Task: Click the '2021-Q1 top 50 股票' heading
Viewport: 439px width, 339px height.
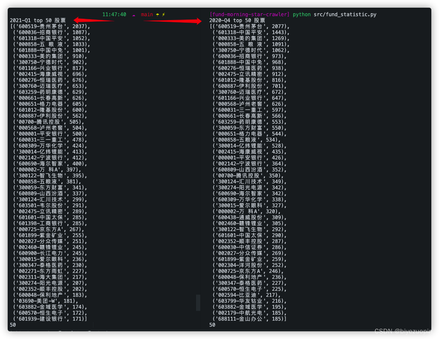Action: [x=38, y=20]
